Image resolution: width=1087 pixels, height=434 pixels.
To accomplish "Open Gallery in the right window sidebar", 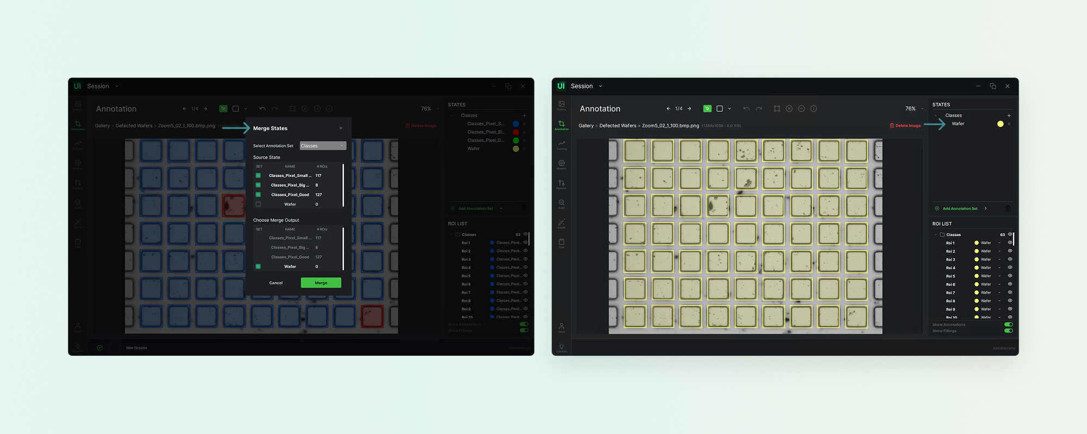I will 561,105.
